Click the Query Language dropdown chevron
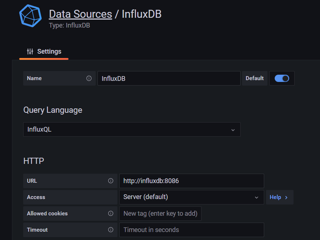The image size is (320, 240). (233, 130)
